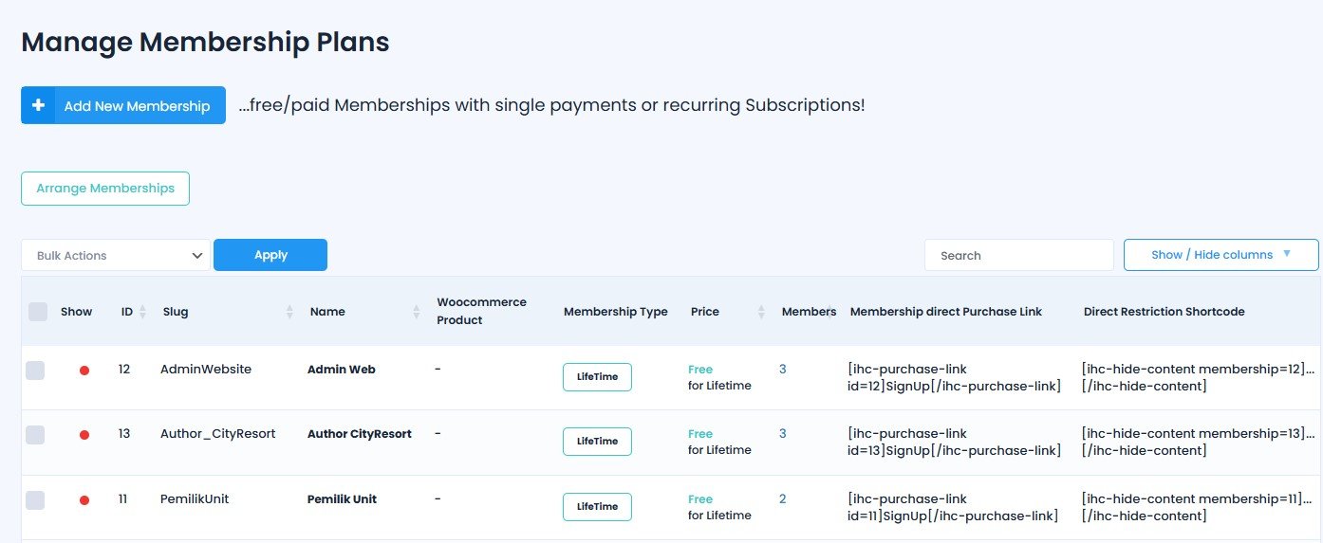Tick the PemilikUnit row checkbox
The height and width of the screenshot is (543, 1323).
35,500
